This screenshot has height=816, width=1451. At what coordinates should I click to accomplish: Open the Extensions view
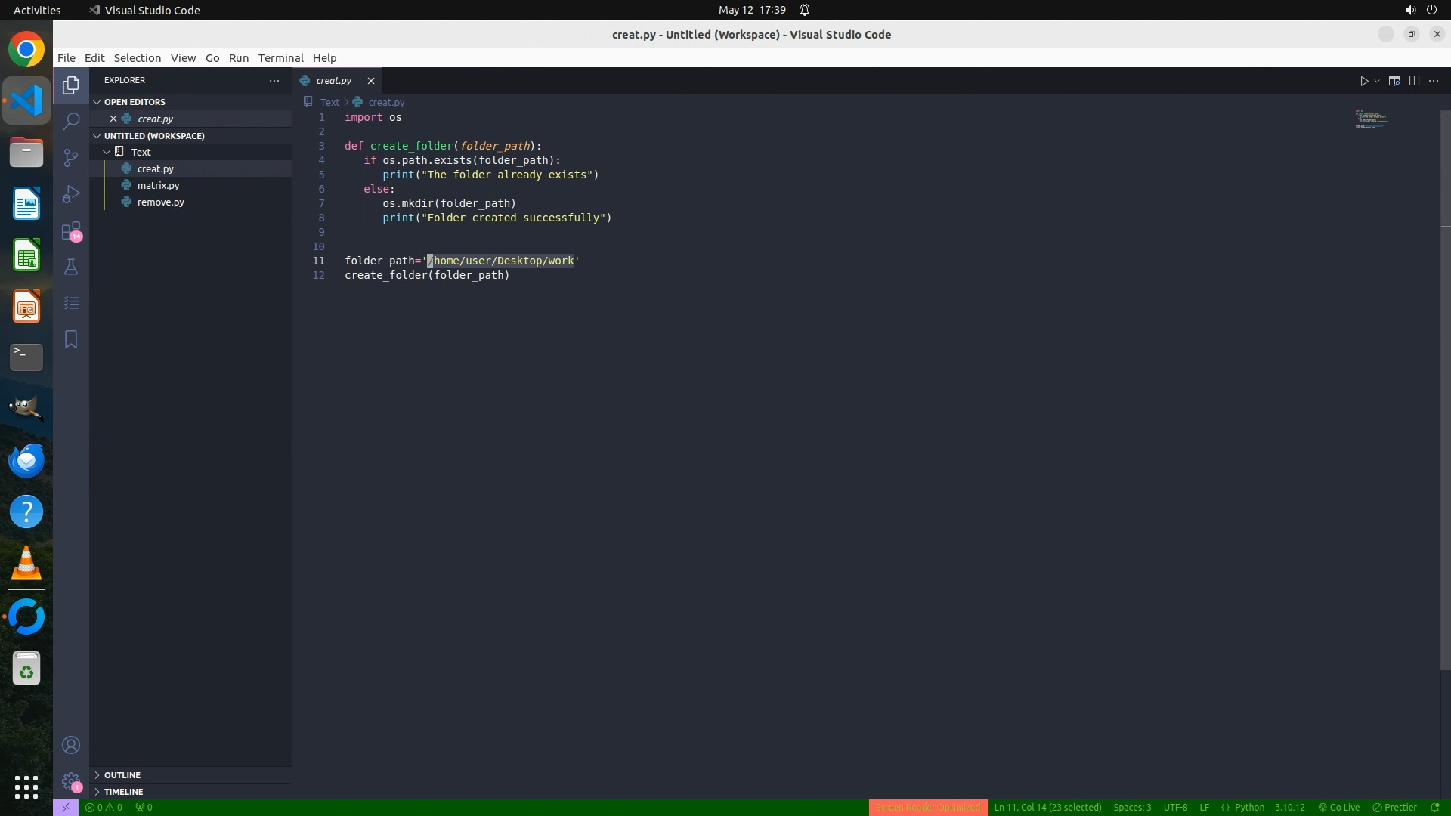tap(71, 230)
